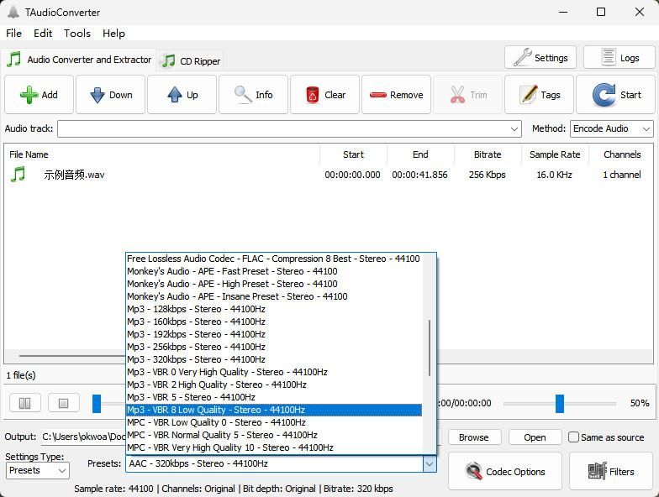The image size is (659, 497).
Task: Switch to Audio Converter and Extractor tab
Action: click(79, 60)
